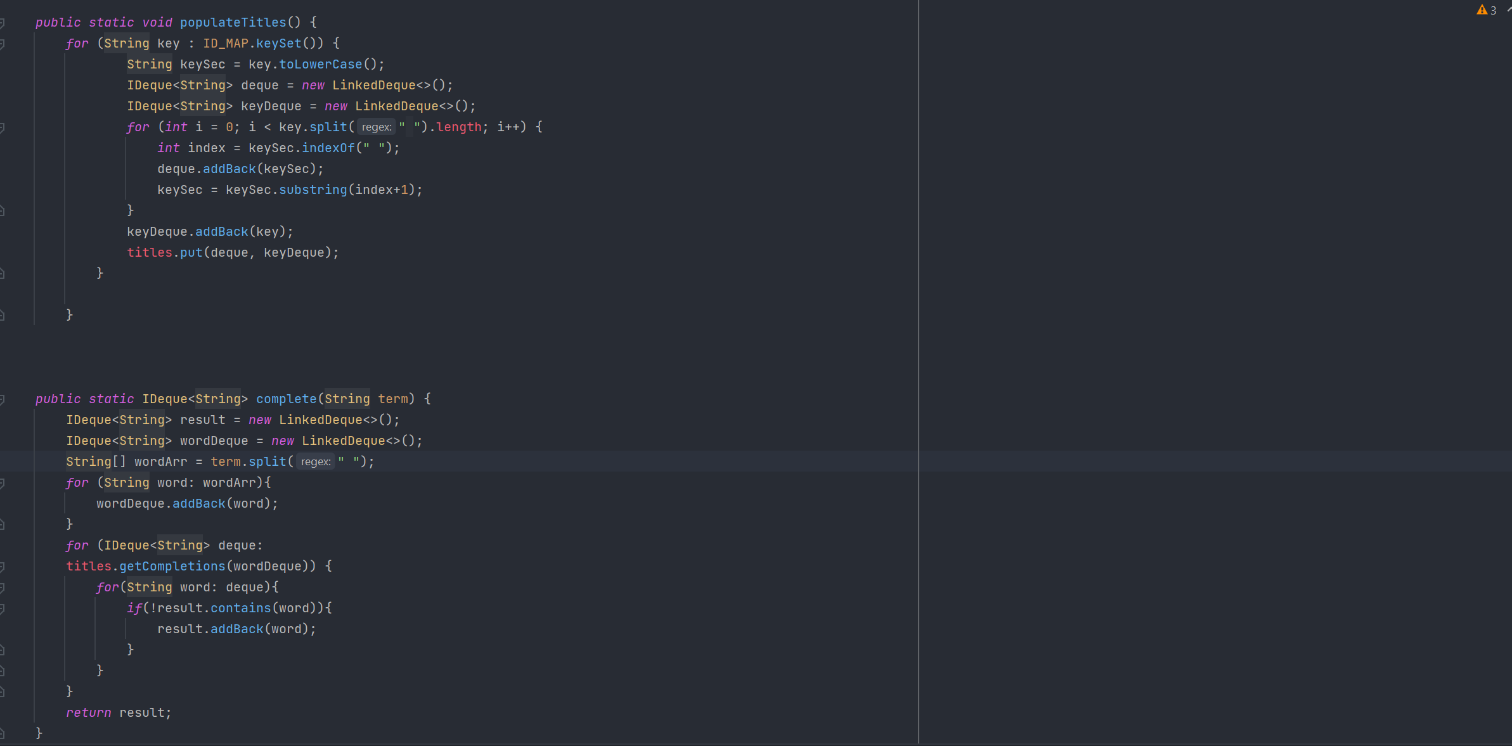The height and width of the screenshot is (746, 1512).
Task: Fold the titles.getCompletions loop block
Action: [3, 567]
